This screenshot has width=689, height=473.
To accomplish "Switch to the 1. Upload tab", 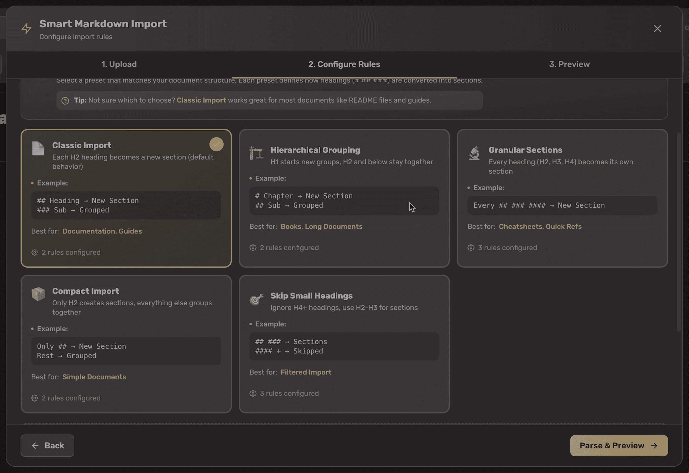I will (119, 64).
